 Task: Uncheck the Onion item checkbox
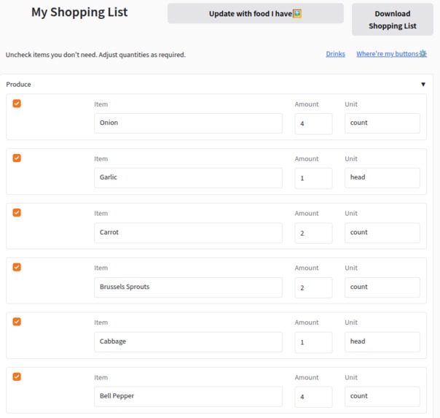tap(17, 104)
